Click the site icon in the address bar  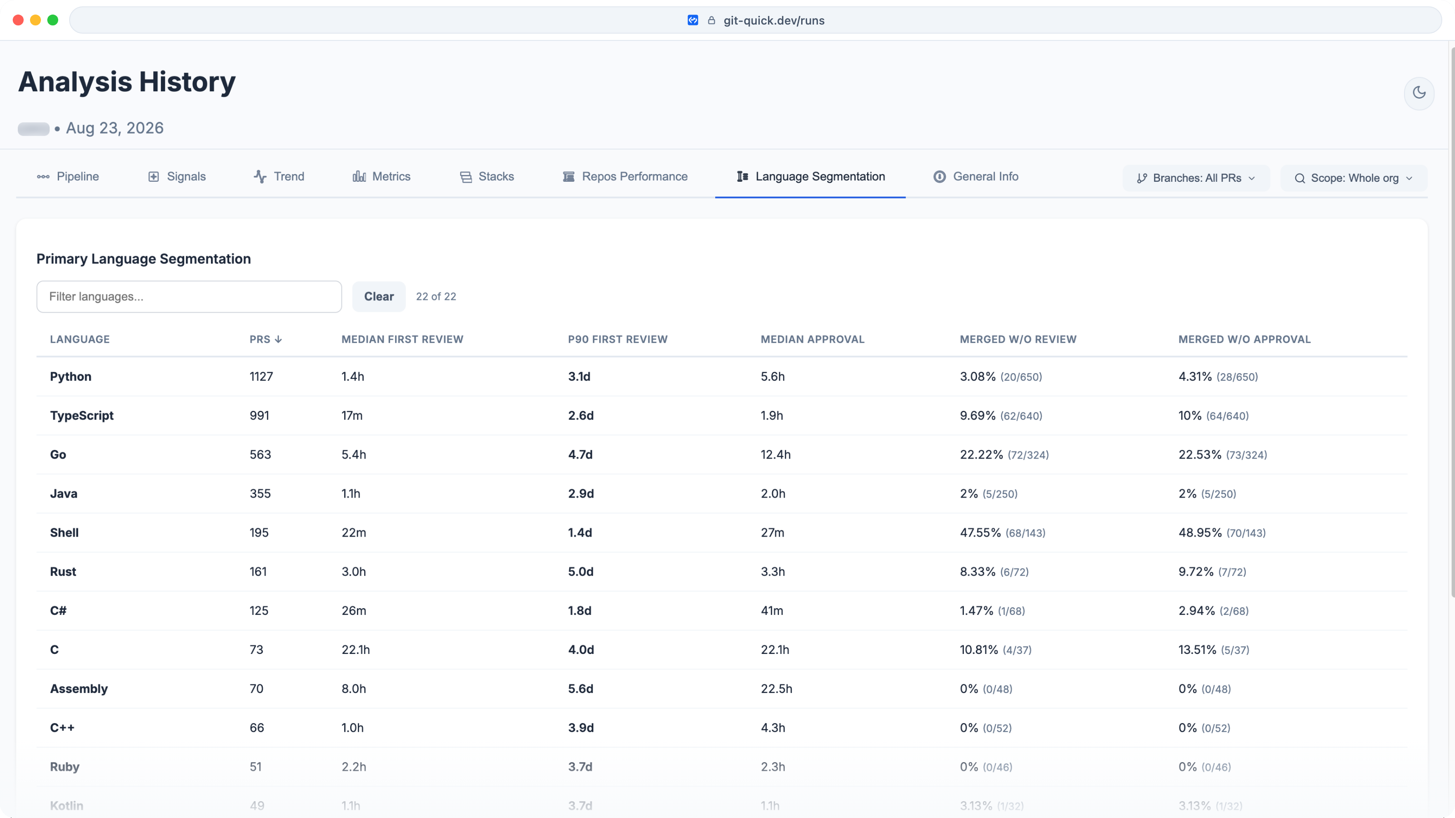(x=693, y=20)
